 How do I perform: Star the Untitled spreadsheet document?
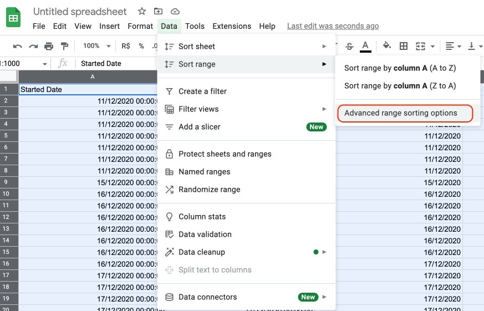click(142, 11)
